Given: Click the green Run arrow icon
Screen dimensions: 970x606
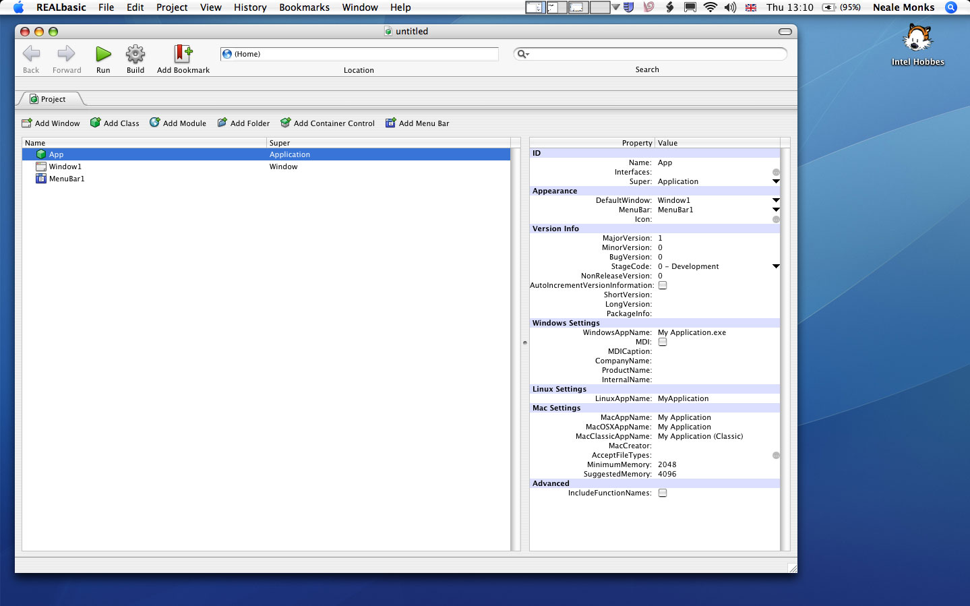Looking at the screenshot, I should (103, 54).
